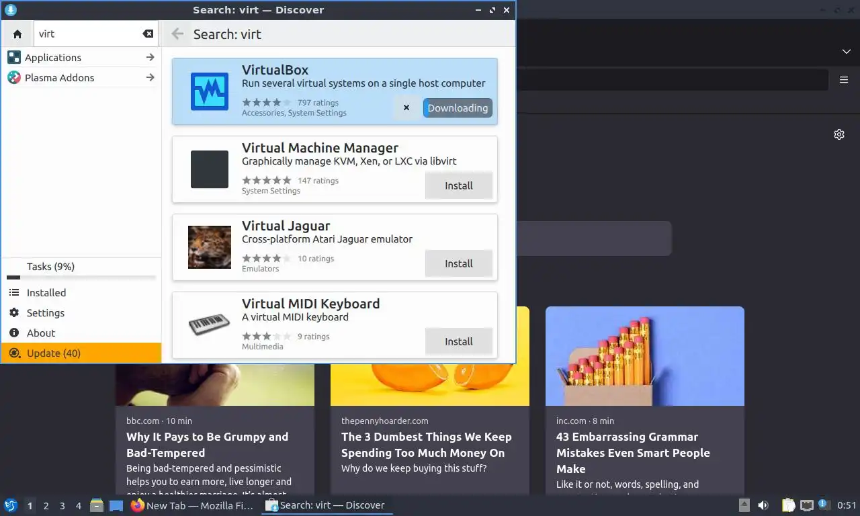Cancel the VirtualBox download

[406, 107]
